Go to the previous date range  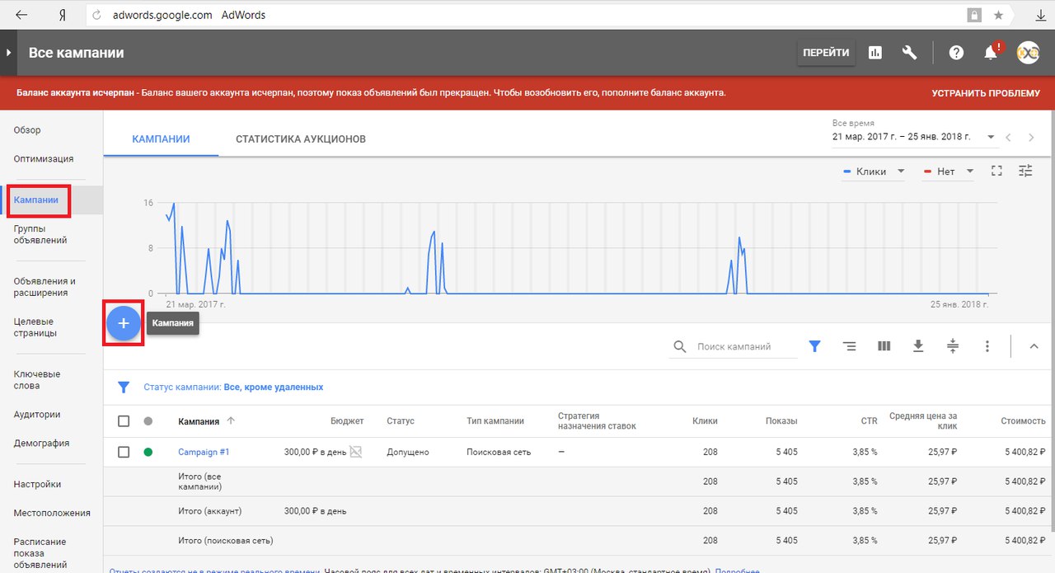(x=1008, y=138)
